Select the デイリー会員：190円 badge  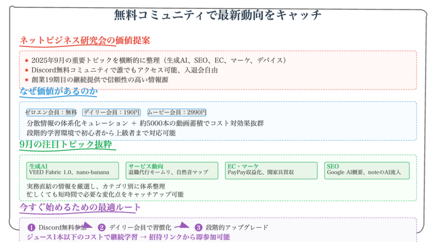coord(111,113)
